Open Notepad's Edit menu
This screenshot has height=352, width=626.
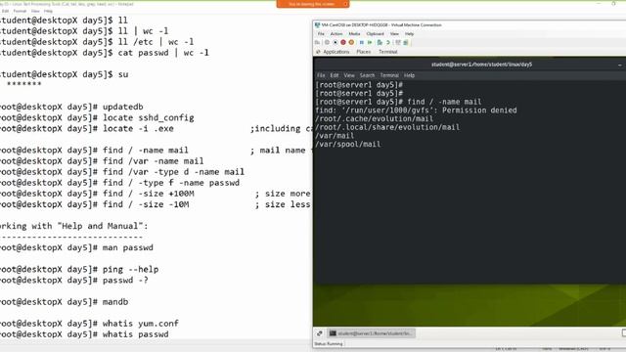pos(5,11)
